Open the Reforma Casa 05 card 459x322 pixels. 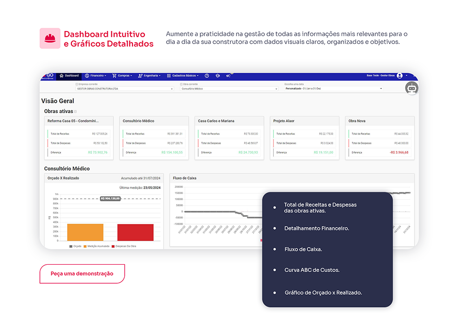point(79,138)
